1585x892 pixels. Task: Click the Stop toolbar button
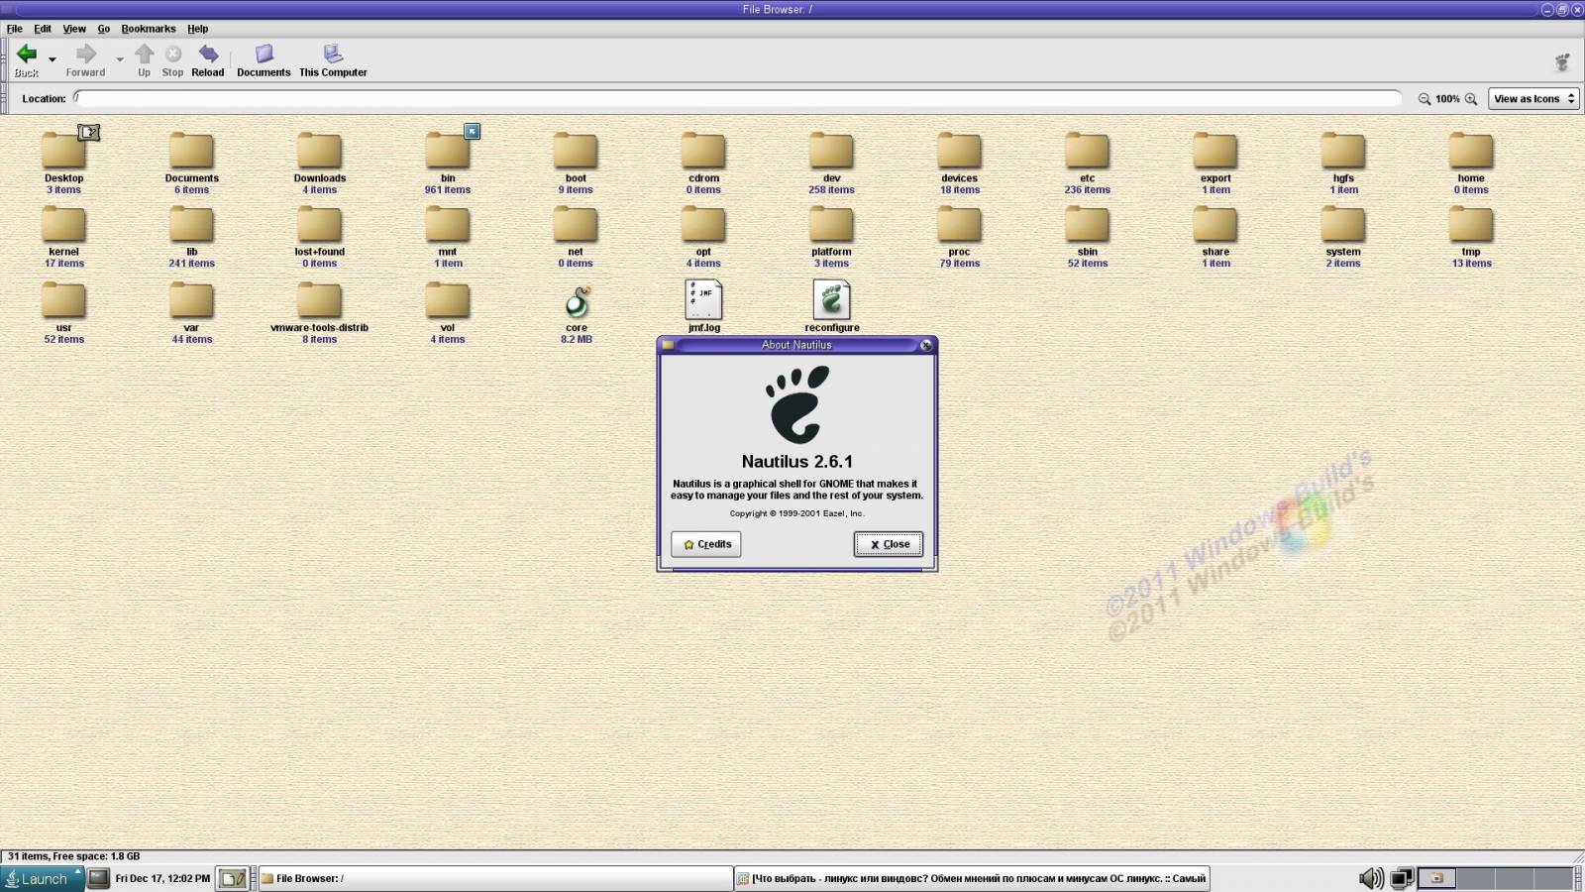tap(172, 59)
